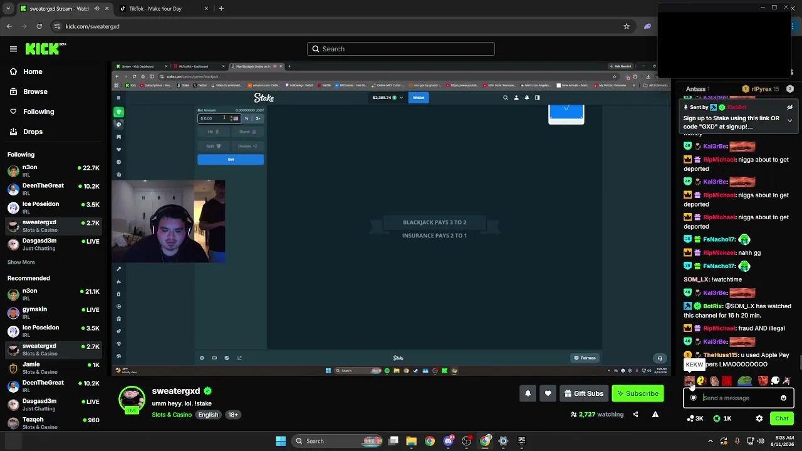Send message with the green Chat button
This screenshot has width=802, height=451.
coord(781,418)
